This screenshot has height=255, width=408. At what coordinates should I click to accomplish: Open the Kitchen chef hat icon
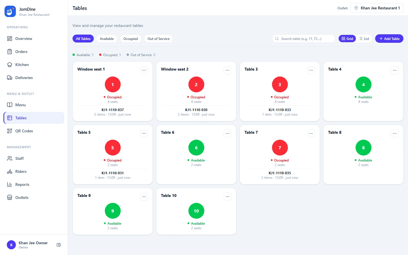click(10, 65)
